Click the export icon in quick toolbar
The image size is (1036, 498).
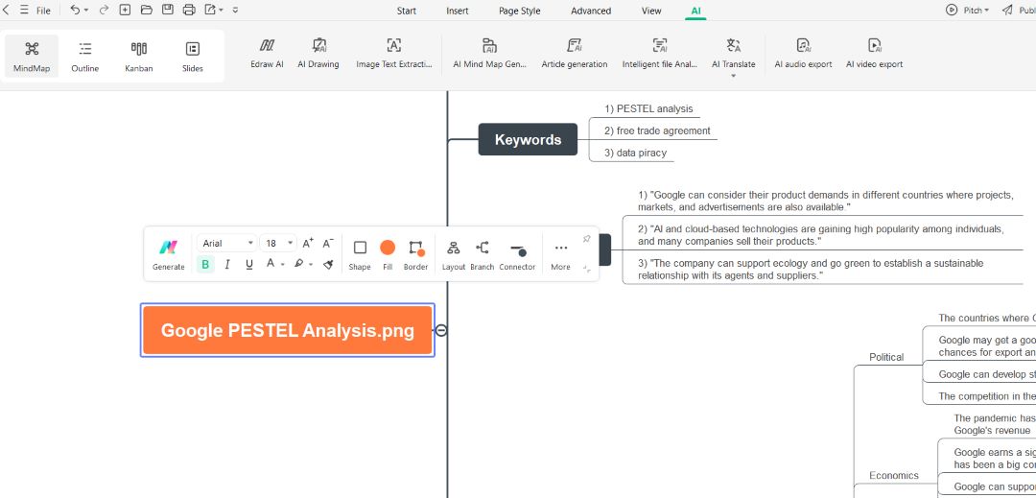click(x=210, y=10)
